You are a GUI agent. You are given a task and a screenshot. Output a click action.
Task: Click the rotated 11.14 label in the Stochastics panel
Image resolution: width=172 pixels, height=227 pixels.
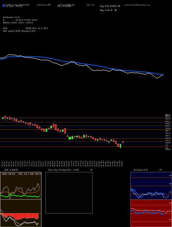(x=167, y=197)
